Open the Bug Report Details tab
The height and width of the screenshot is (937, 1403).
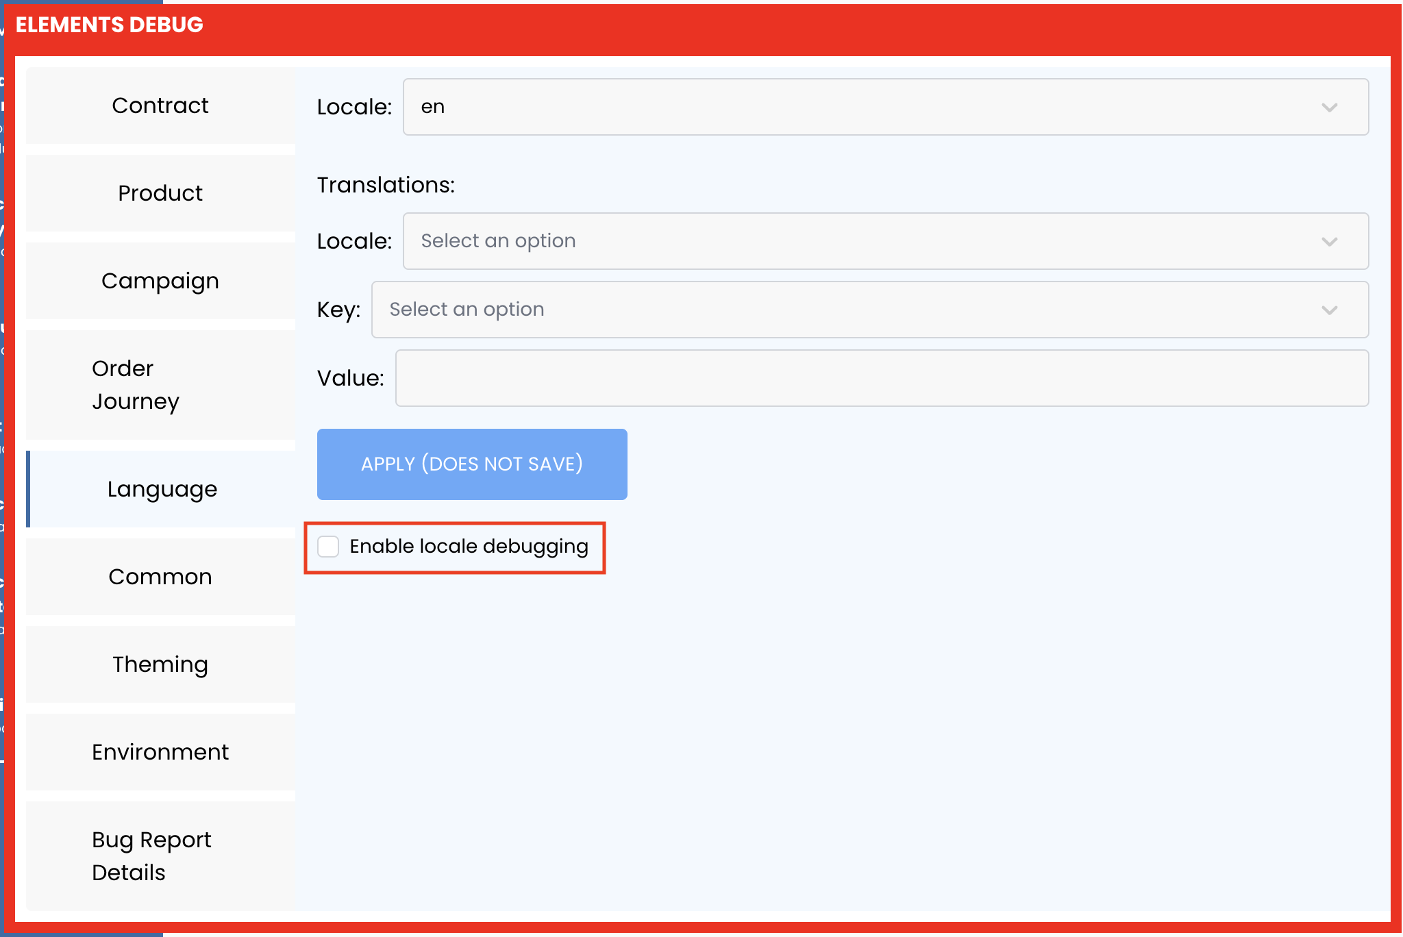160,856
